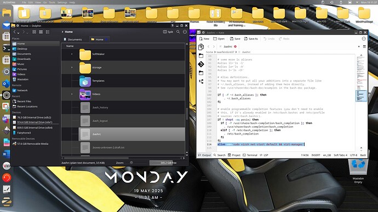Screen dimensions: 378x212
Task: Click Save As in Kate toolbar
Action: [x=251, y=39]
